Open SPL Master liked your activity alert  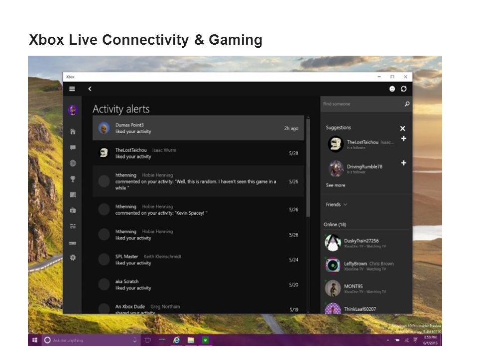pyautogui.click(x=198, y=260)
